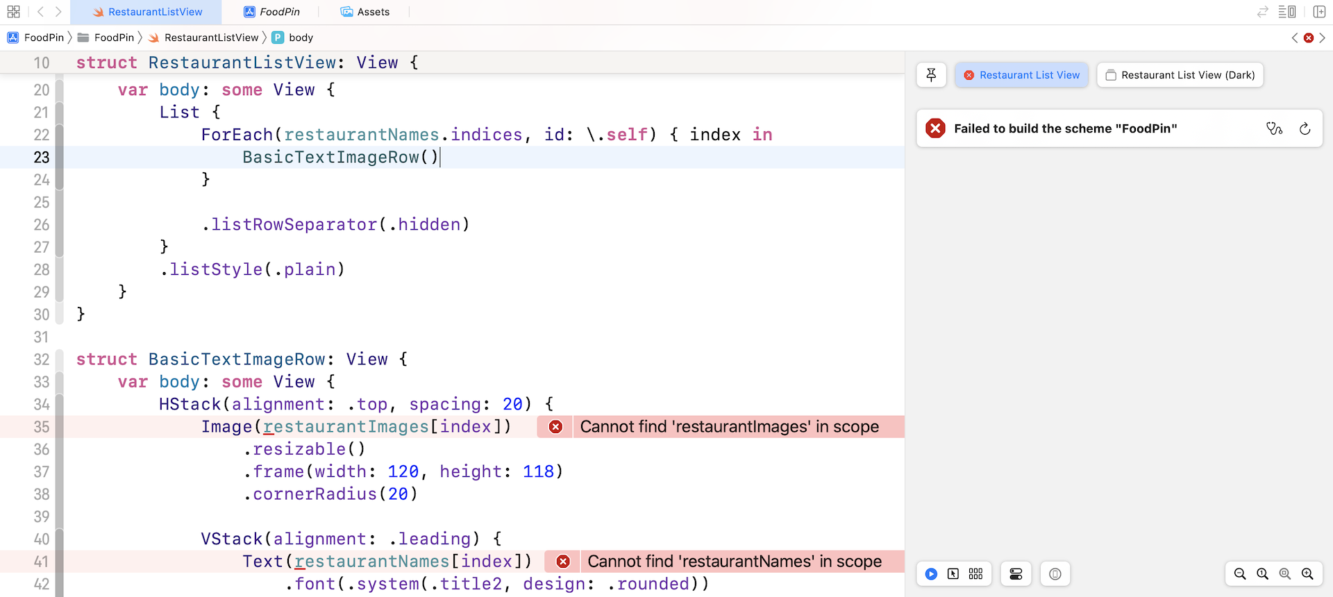Click the code folding ribbon beside line 22
Screen dimensions: 1333x597
60,135
